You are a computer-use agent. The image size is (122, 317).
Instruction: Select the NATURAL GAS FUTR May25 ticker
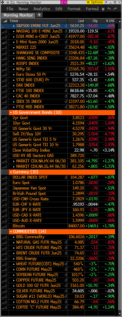(x=39, y=242)
